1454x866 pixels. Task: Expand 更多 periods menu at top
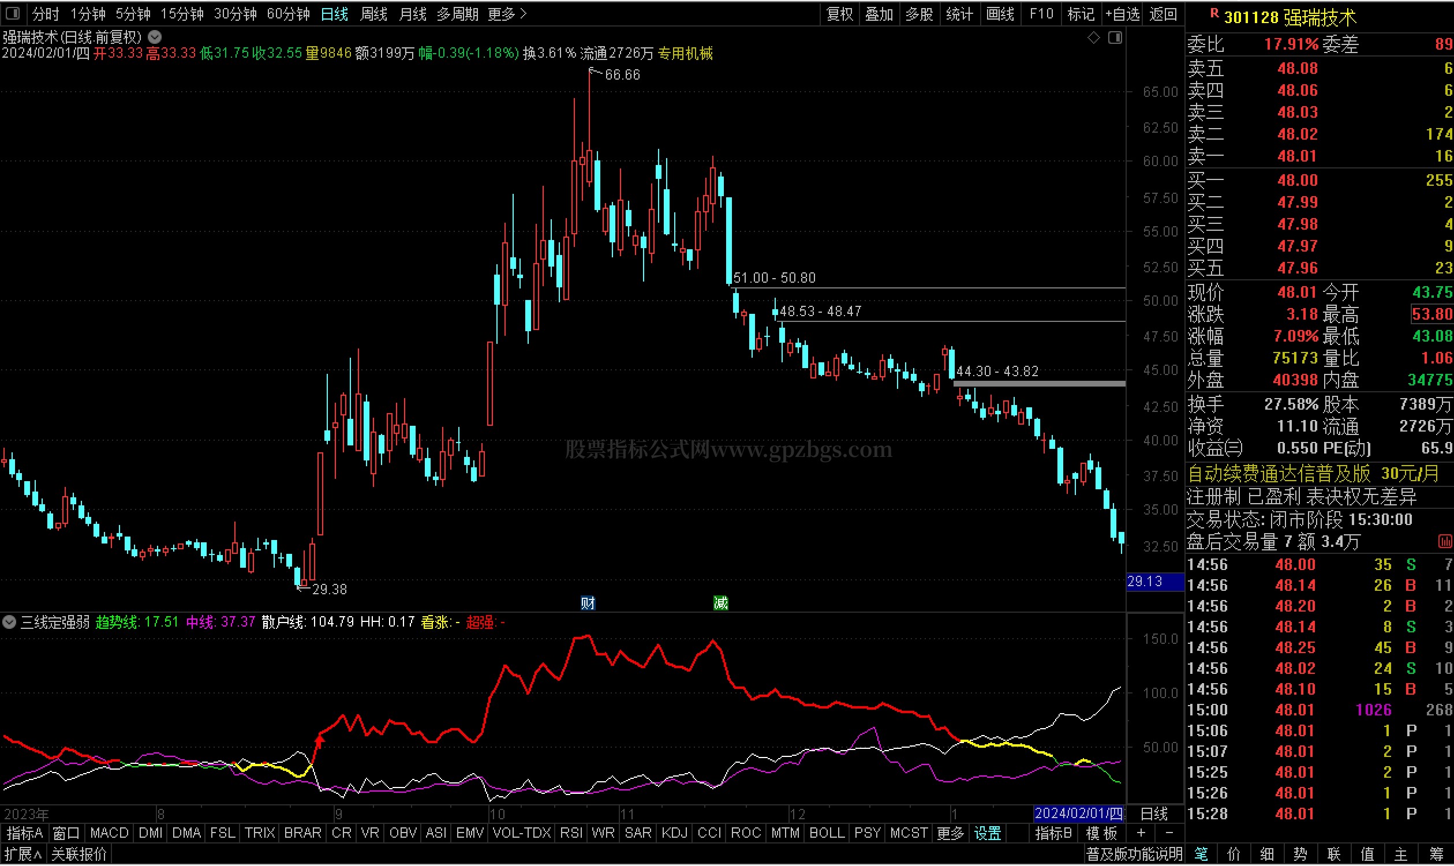point(507,13)
